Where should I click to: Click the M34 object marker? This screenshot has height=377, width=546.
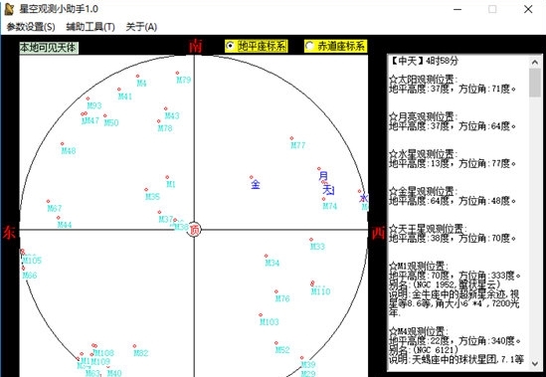pyautogui.click(x=266, y=256)
